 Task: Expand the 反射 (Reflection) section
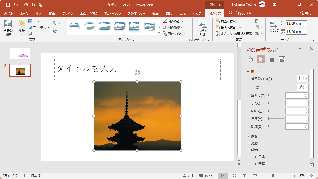click(254, 136)
